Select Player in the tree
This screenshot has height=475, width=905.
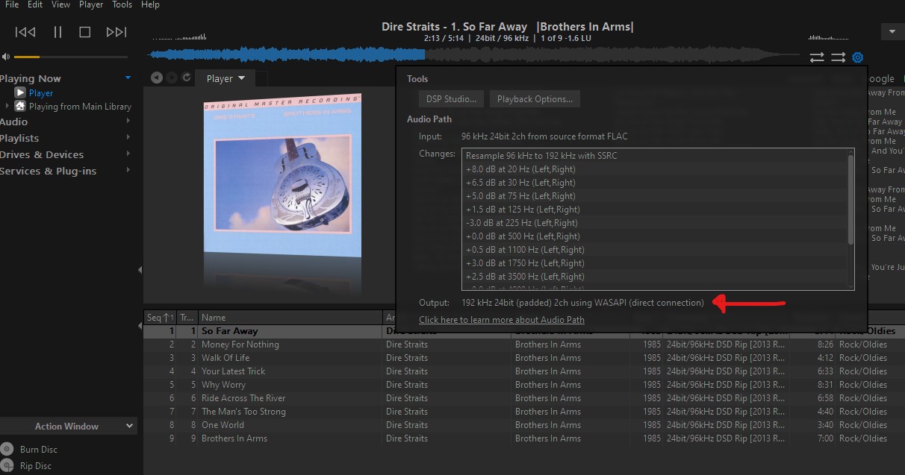click(41, 93)
